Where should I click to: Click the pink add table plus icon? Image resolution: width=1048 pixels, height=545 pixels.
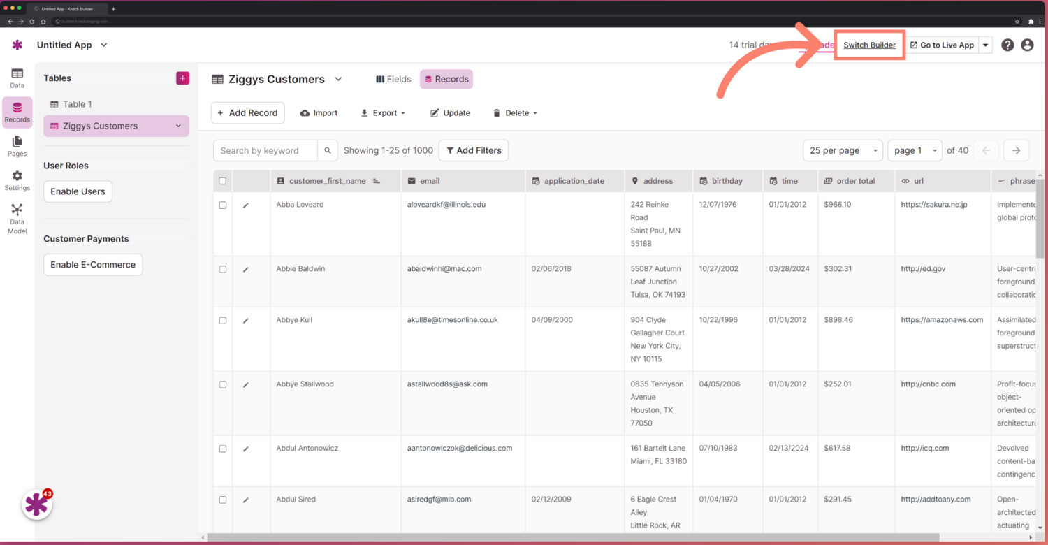182,78
